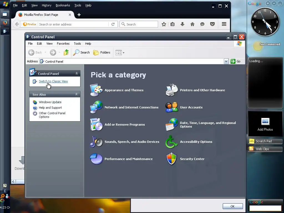Open Sounds, Speech, and Audio Devices icon
The width and height of the screenshot is (284, 213).
(x=96, y=142)
